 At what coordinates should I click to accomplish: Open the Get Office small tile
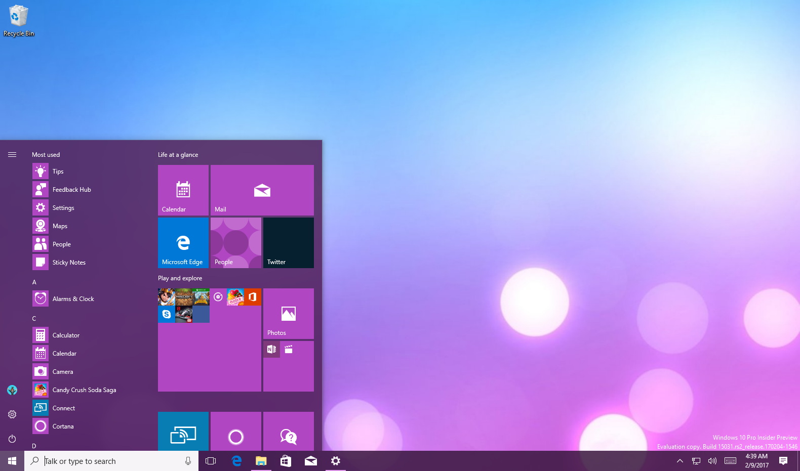click(253, 297)
